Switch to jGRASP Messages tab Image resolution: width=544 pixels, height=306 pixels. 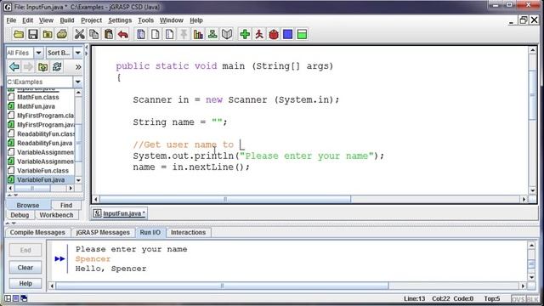(x=103, y=232)
